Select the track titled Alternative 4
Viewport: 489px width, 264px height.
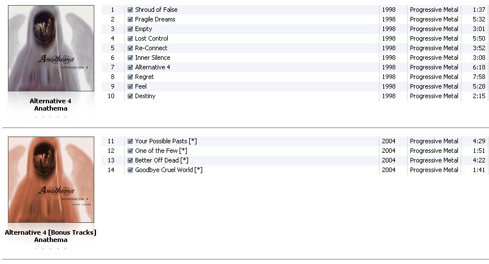(295, 67)
